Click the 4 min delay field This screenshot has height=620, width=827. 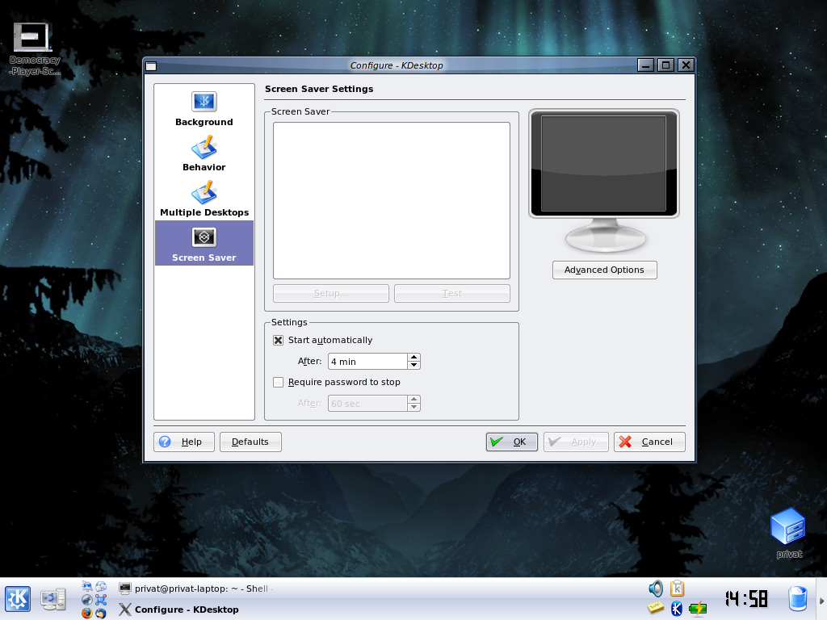tap(367, 362)
